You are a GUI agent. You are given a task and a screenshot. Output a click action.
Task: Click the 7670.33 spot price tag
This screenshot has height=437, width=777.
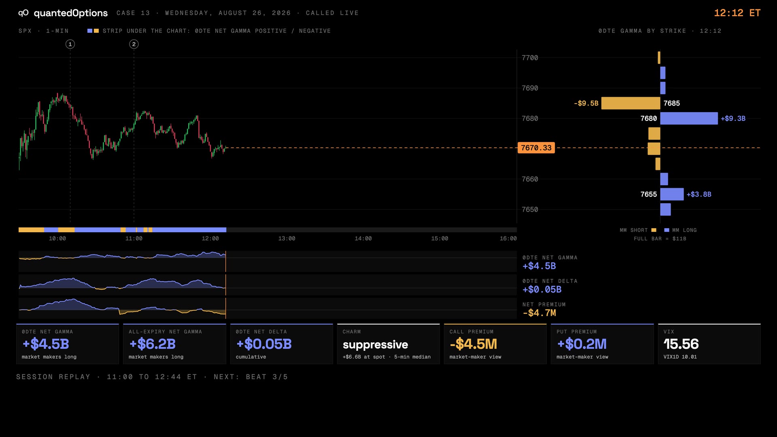click(x=536, y=148)
